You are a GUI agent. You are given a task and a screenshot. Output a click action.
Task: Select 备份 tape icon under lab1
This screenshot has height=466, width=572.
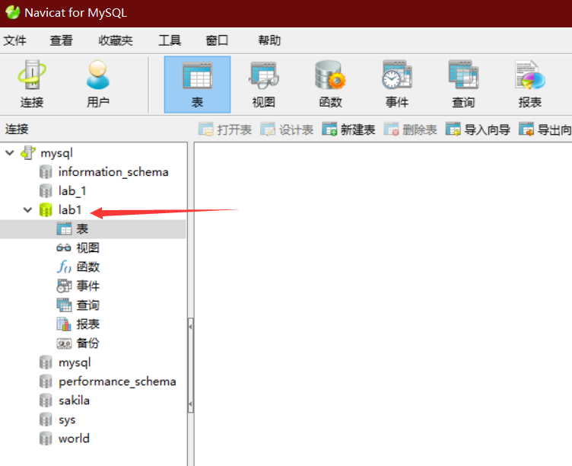[64, 343]
